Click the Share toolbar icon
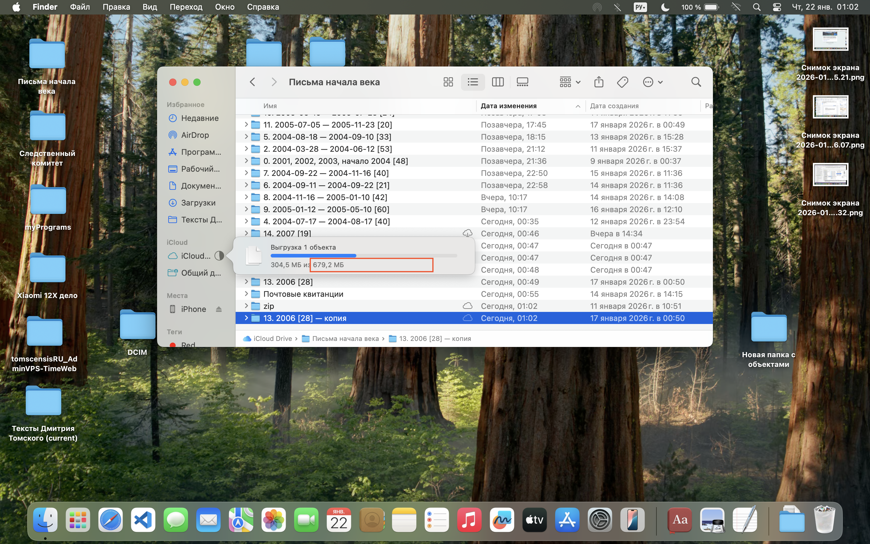 pyautogui.click(x=598, y=82)
